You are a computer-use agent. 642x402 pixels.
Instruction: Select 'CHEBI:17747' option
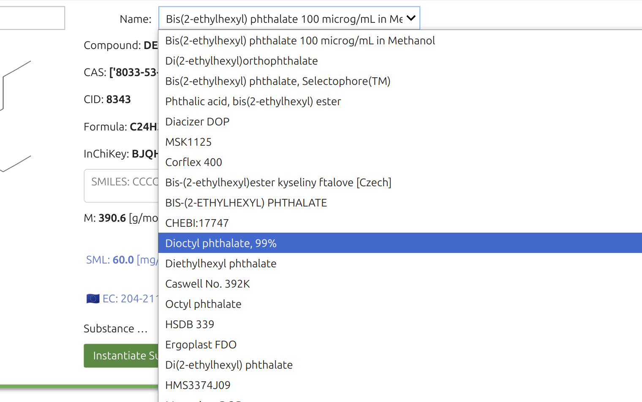[x=400, y=223]
